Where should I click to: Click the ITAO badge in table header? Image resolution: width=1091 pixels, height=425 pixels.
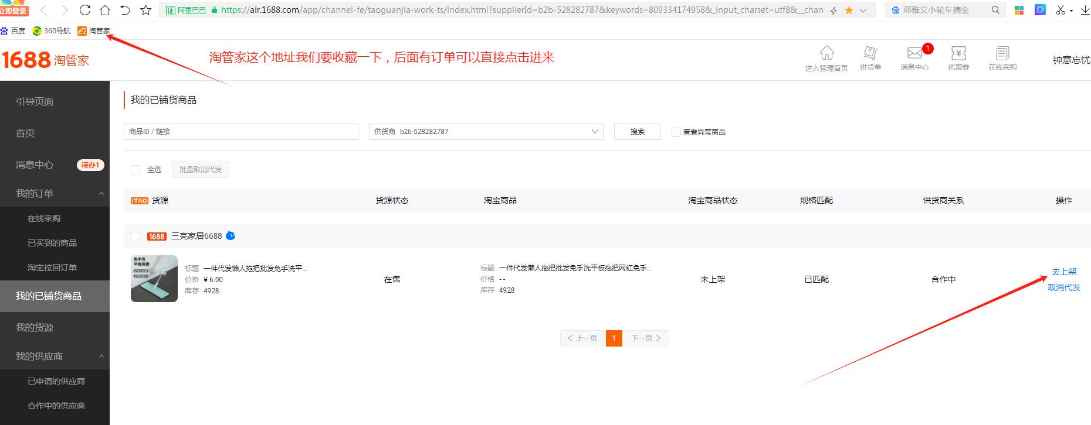(x=140, y=201)
